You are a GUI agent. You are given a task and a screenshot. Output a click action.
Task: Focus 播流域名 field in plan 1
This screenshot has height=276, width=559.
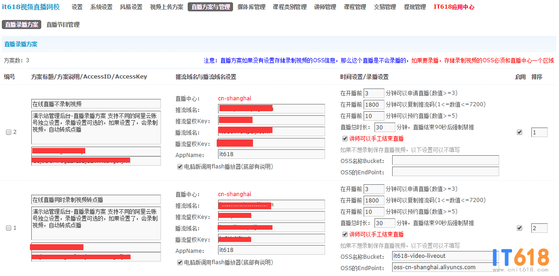[272, 227]
